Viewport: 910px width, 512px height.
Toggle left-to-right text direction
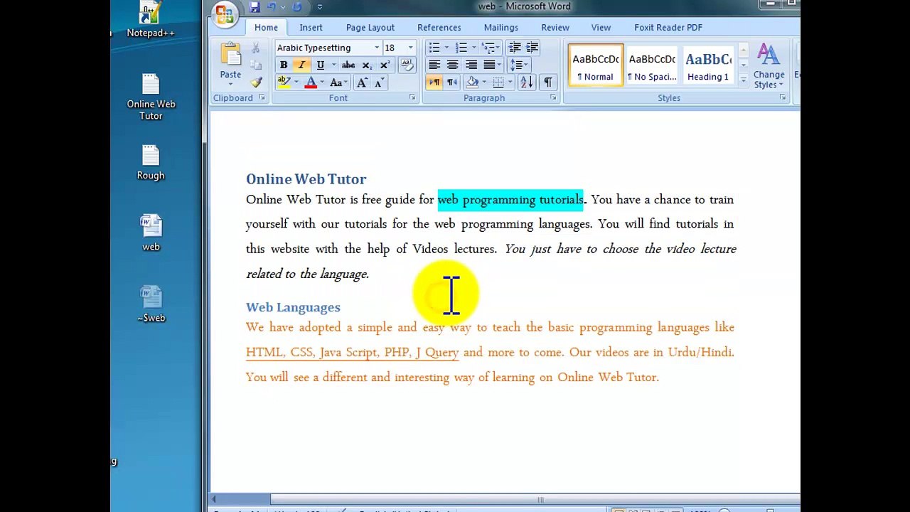point(434,82)
